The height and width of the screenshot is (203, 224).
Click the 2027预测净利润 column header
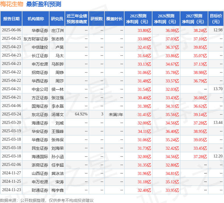(194, 19)
